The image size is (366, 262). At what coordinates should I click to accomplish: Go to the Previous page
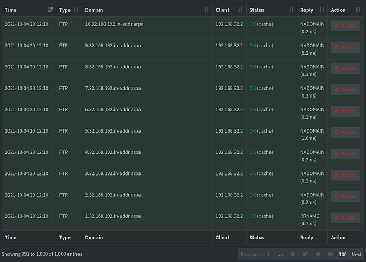coord(250,255)
